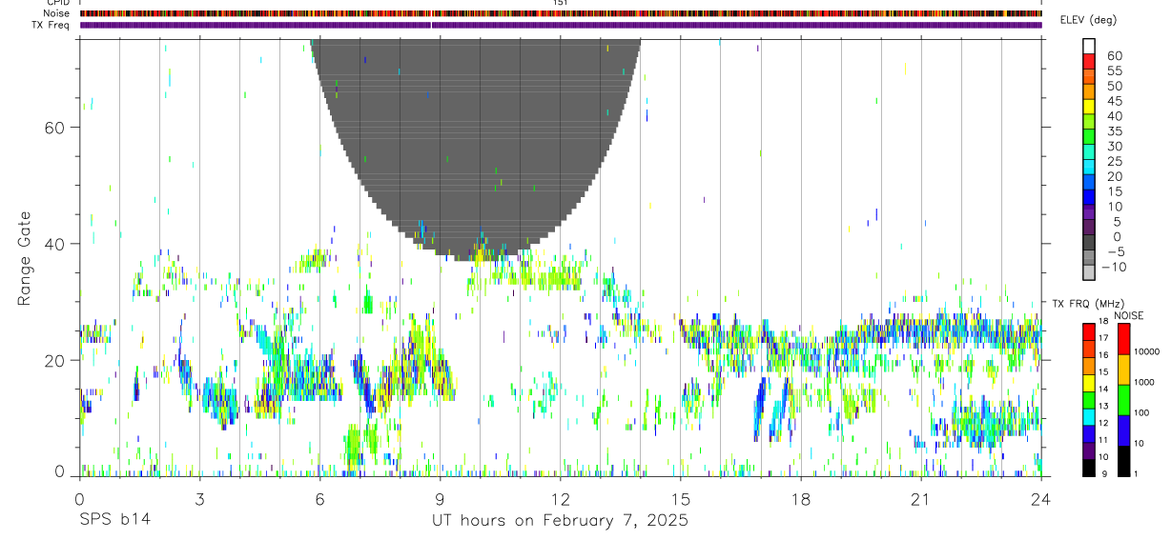Click the purple TX Freq strip above plot
The image size is (1171, 540).
coord(560,25)
